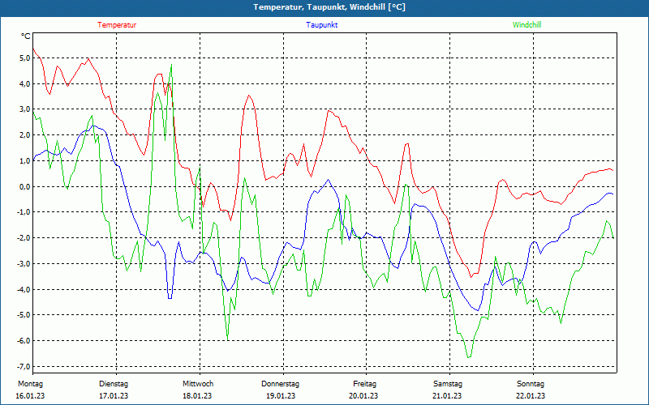Click the 5,0 y-axis value
649x405 pixels.
(x=25, y=58)
